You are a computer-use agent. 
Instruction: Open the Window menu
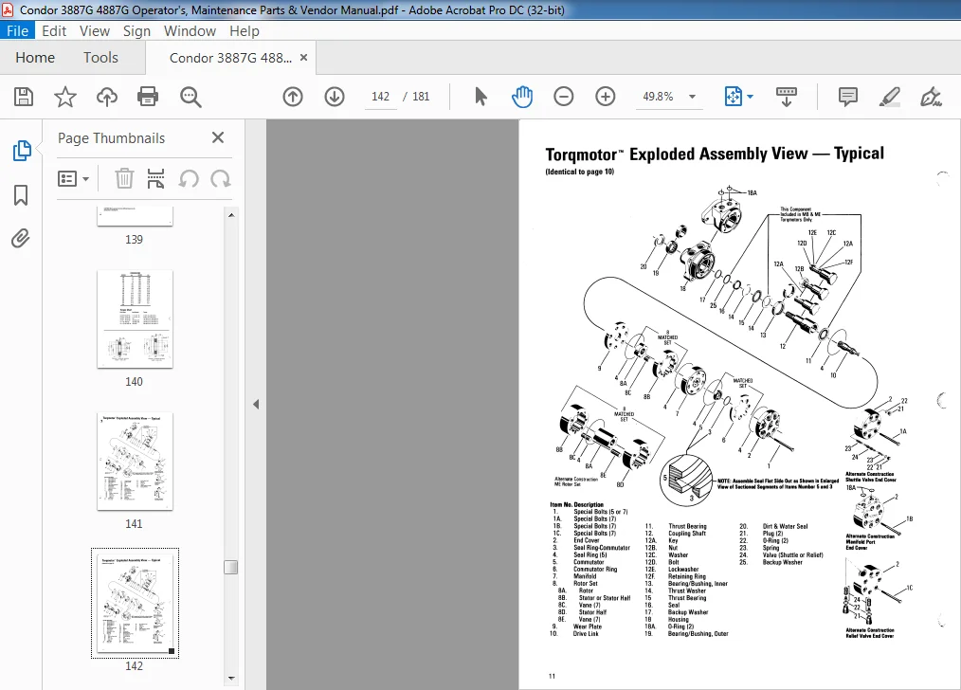(x=190, y=31)
